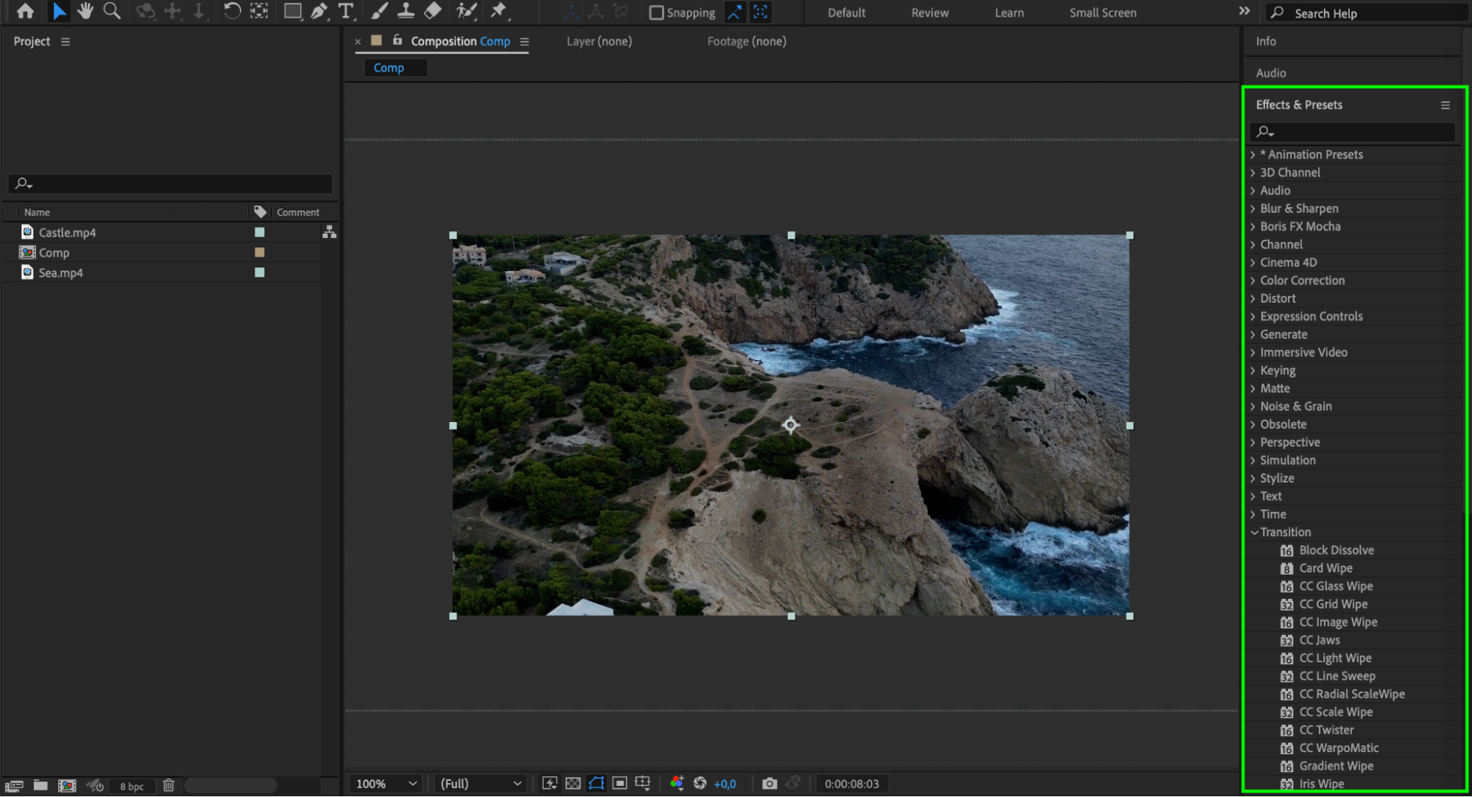Toggle mask and shape path visibility
This screenshot has height=797, width=1472.
pyautogui.click(x=596, y=784)
